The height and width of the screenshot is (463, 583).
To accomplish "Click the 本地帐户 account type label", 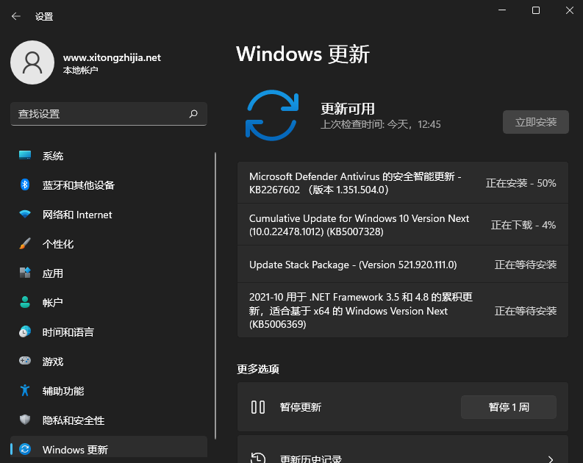I will coord(80,70).
